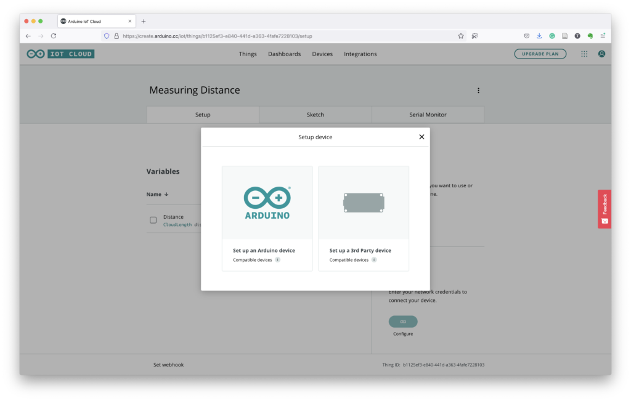
Task: Click the Arduino IoT Cloud logo
Action: 60,54
